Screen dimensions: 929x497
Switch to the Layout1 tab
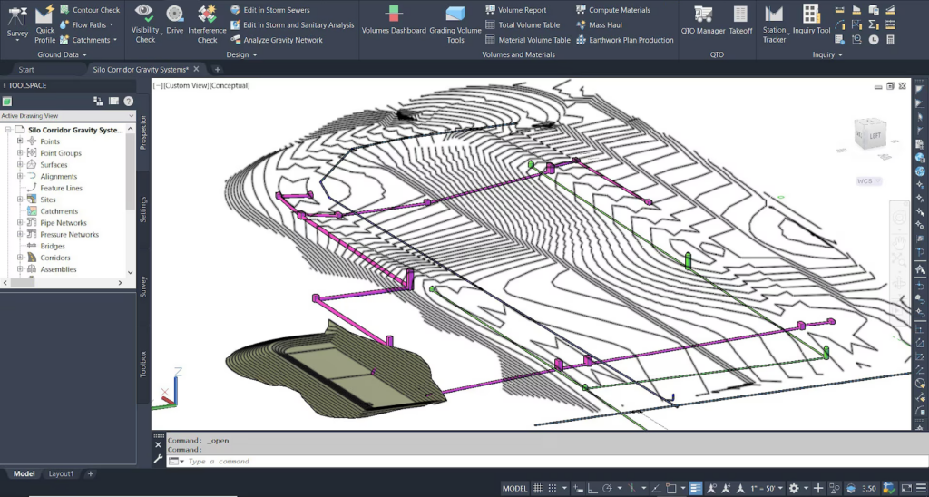(x=62, y=473)
